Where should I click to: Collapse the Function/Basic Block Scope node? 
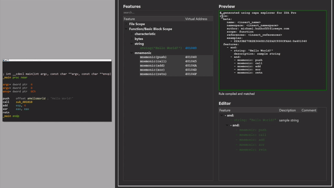(126, 29)
